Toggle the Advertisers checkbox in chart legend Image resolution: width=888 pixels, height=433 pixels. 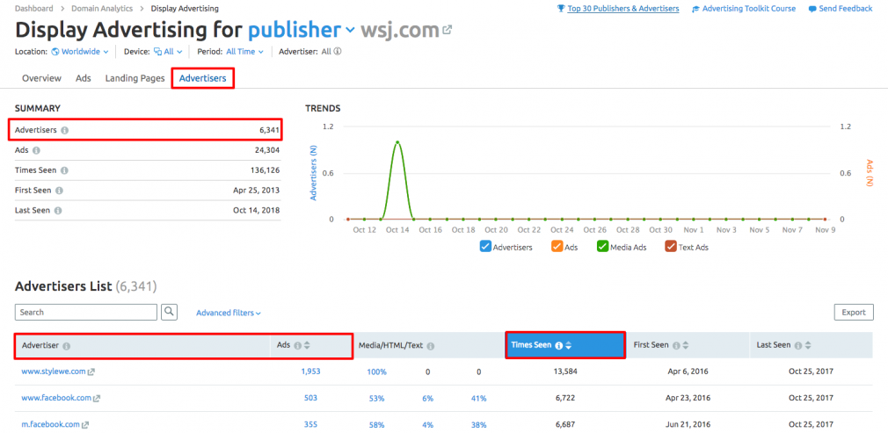pos(485,247)
